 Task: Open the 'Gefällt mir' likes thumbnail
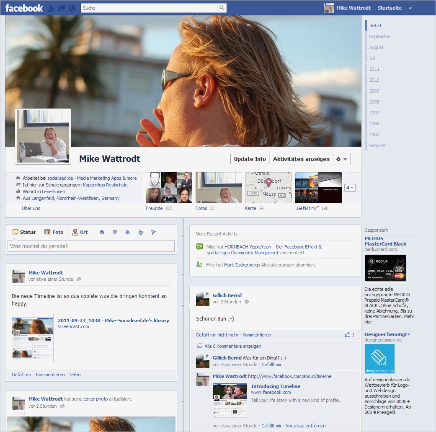click(x=318, y=188)
